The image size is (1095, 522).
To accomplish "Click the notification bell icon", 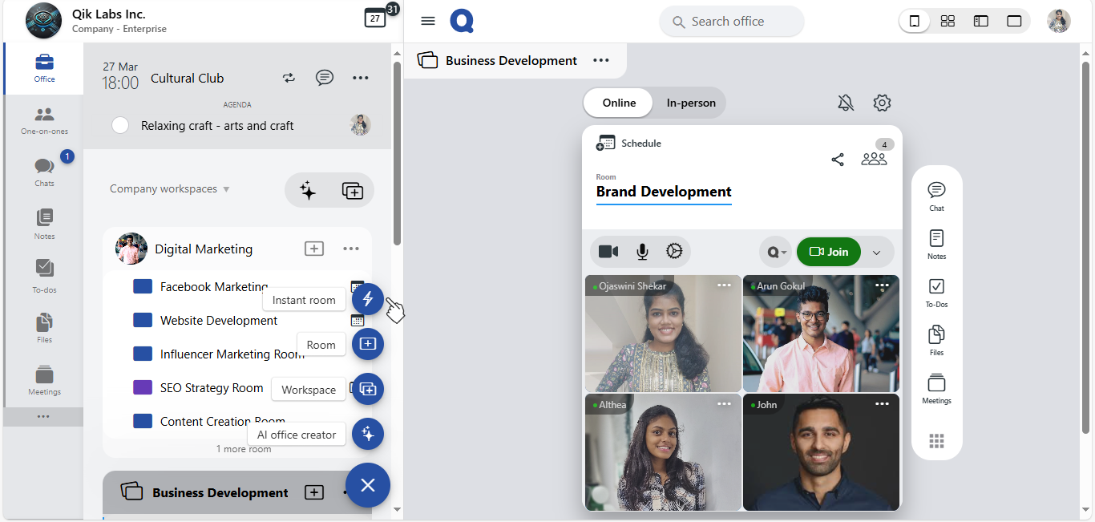I will tap(846, 103).
